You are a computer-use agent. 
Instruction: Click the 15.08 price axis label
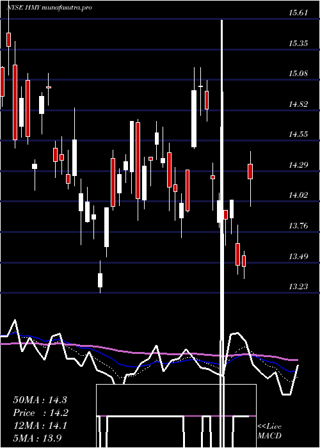click(299, 74)
